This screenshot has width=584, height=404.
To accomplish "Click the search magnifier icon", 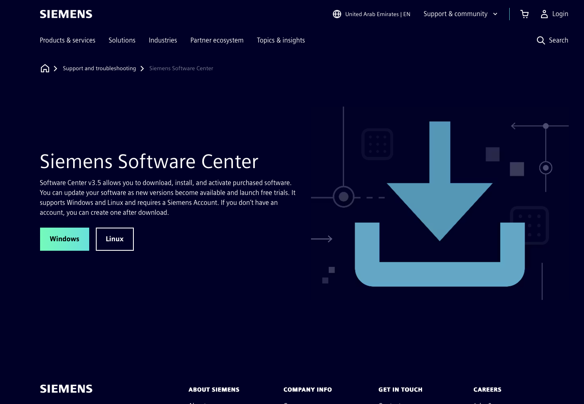I will 541,40.
